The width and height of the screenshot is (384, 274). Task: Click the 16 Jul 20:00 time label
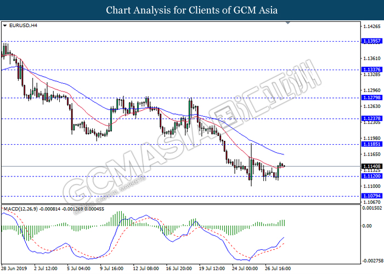point(179,269)
